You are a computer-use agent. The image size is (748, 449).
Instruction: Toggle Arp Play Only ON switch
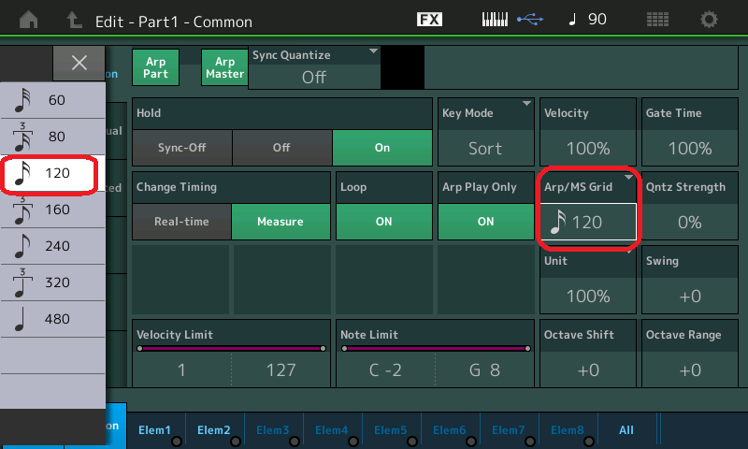tap(485, 222)
